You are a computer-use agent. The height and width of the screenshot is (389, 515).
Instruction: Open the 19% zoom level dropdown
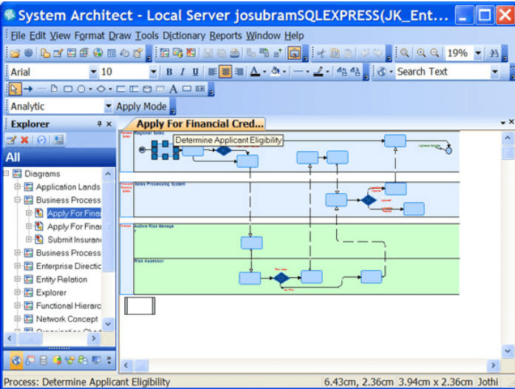pos(478,53)
